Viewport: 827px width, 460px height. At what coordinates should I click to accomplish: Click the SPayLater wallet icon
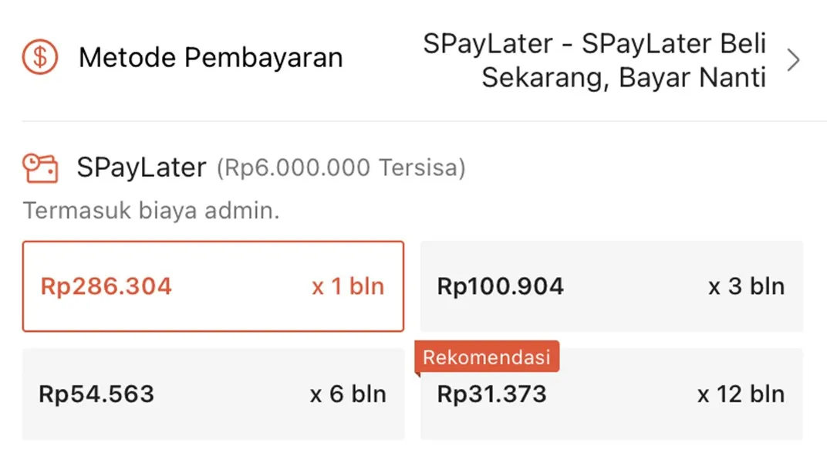pyautogui.click(x=40, y=167)
